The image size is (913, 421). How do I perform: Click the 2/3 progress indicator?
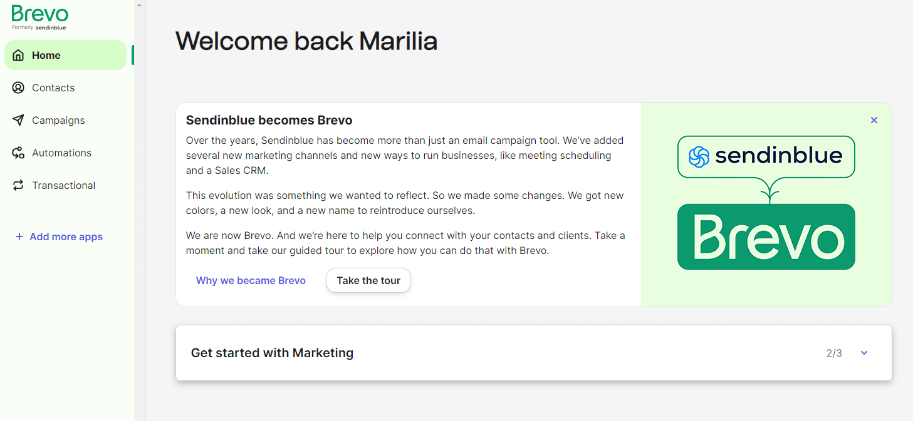pos(835,353)
